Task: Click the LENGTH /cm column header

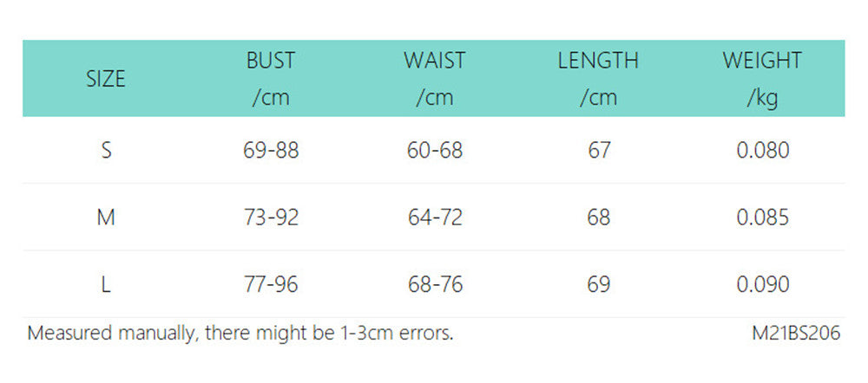Action: [598, 79]
